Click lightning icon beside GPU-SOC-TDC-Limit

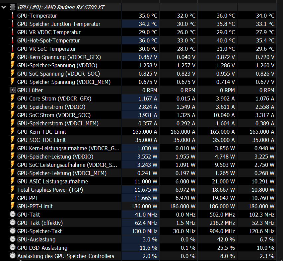point(13,140)
